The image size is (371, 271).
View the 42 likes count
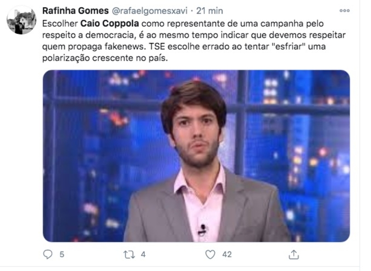[x=227, y=254]
